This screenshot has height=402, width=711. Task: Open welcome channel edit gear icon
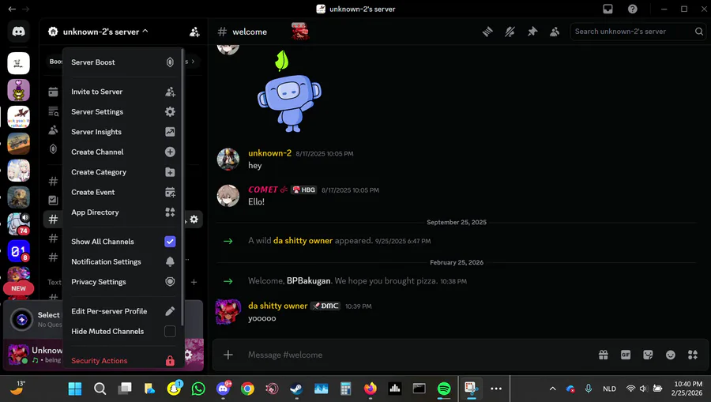pyautogui.click(x=194, y=220)
